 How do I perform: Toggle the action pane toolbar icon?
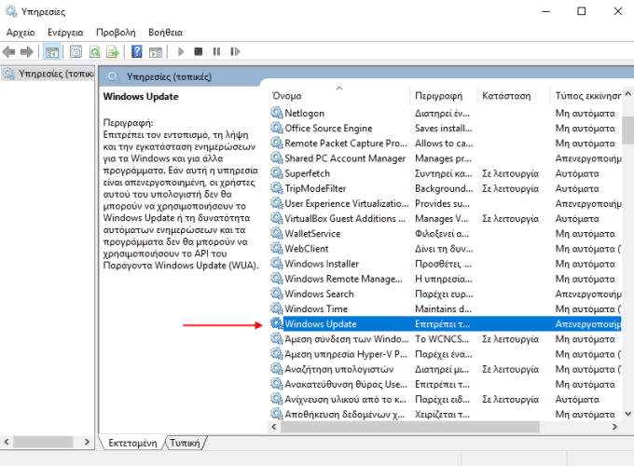coord(156,52)
